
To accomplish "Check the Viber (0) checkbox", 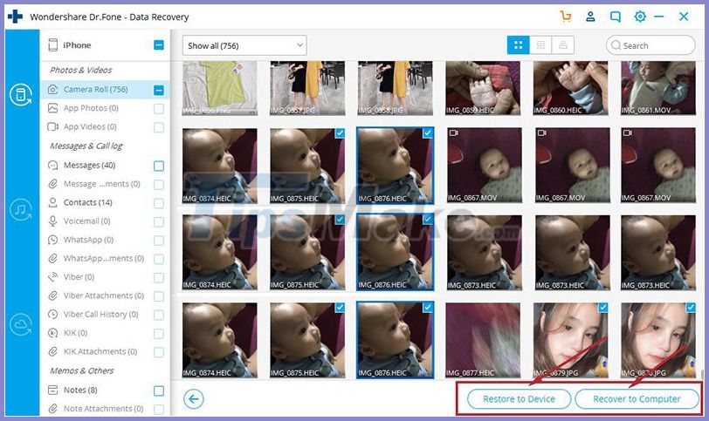I will pos(159,278).
